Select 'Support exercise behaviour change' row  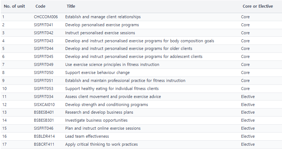(141, 72)
